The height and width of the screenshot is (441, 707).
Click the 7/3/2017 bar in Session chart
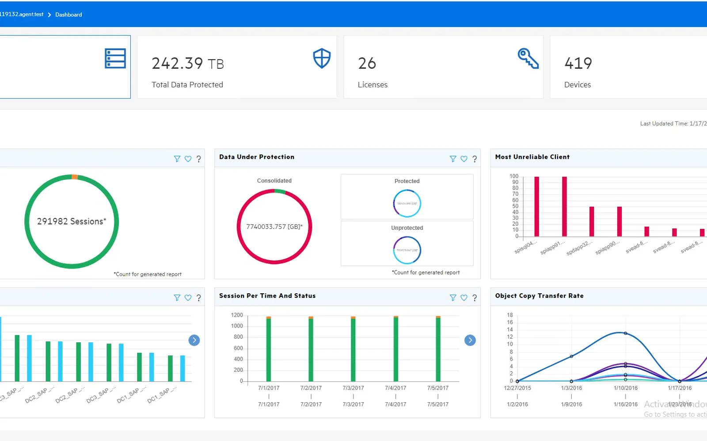pos(353,349)
